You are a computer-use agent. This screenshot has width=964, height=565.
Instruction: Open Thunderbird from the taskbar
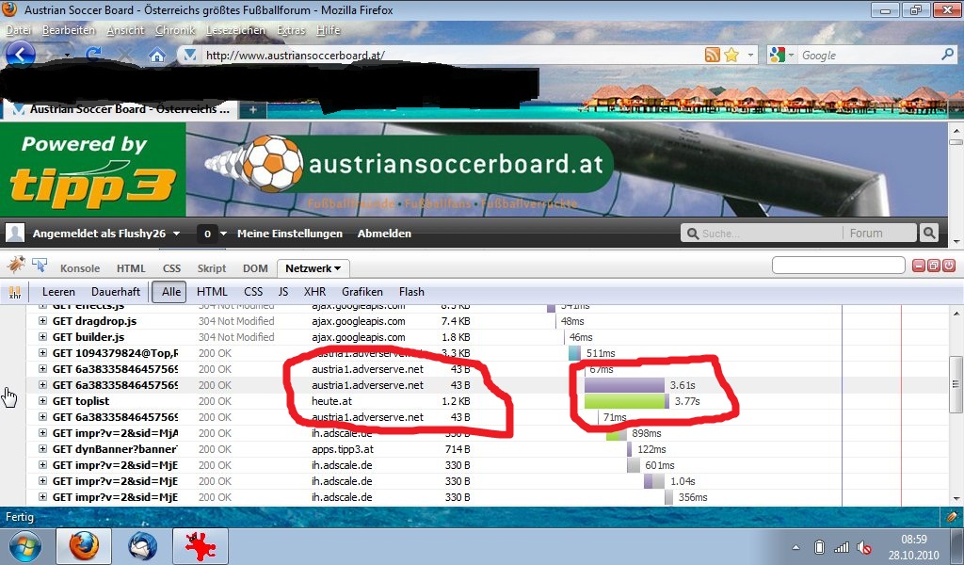click(x=143, y=546)
